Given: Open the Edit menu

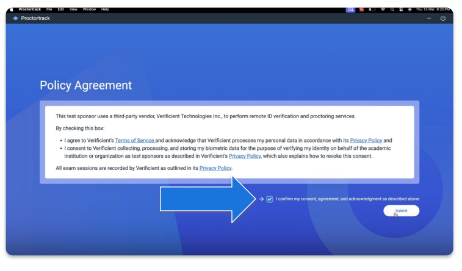Looking at the screenshot, I should tap(60, 9).
